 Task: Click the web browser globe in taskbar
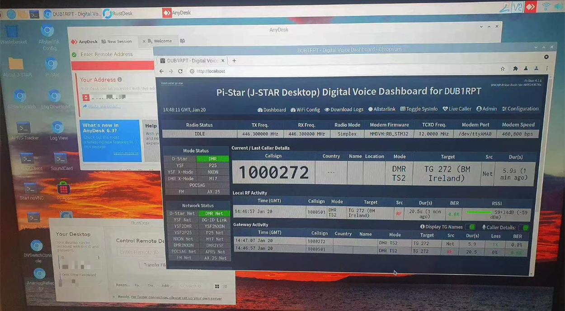(11, 14)
